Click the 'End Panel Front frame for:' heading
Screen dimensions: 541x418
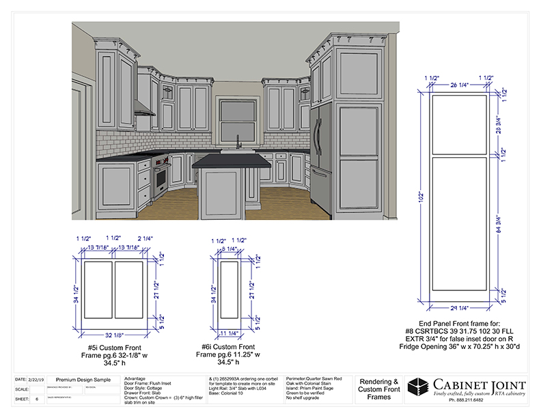tap(459, 324)
